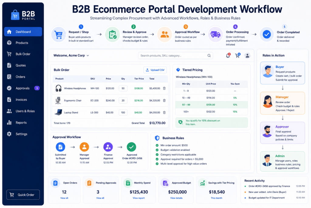Screen dimensions: 311x208
Task: Open View report under Monthly Spend
Action: click(x=138, y=198)
